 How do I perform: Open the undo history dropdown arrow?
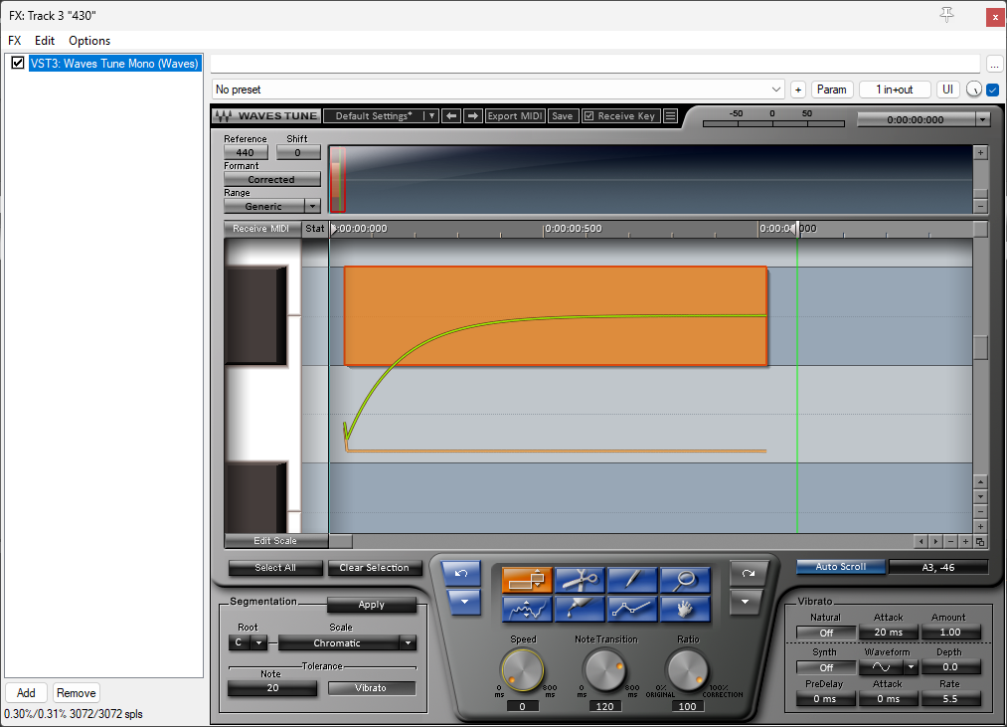click(464, 602)
